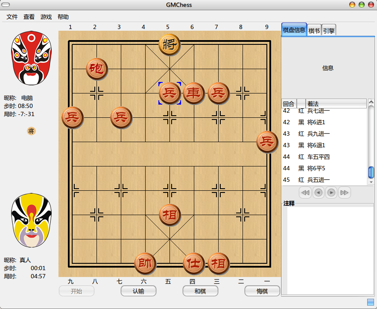This screenshot has height=309, width=377.
Task: Select the red chariot 車 piece
Action: tap(194, 93)
